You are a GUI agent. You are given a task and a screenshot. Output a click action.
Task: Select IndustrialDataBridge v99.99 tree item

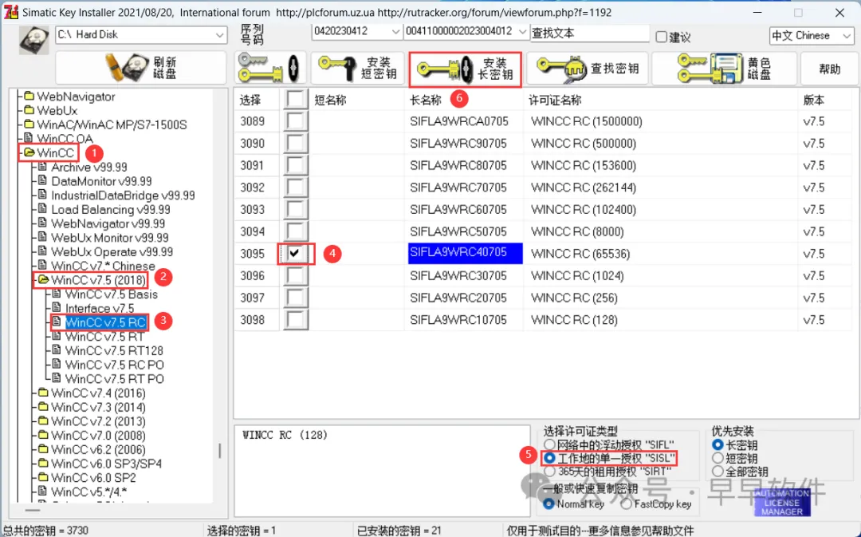click(123, 195)
